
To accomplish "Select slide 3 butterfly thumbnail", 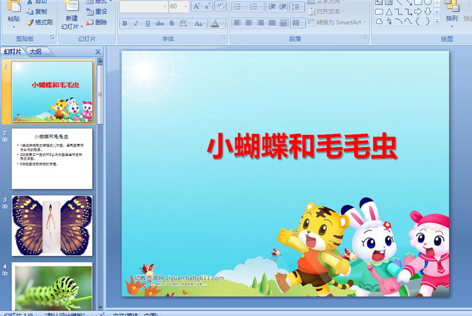I will pos(52,225).
